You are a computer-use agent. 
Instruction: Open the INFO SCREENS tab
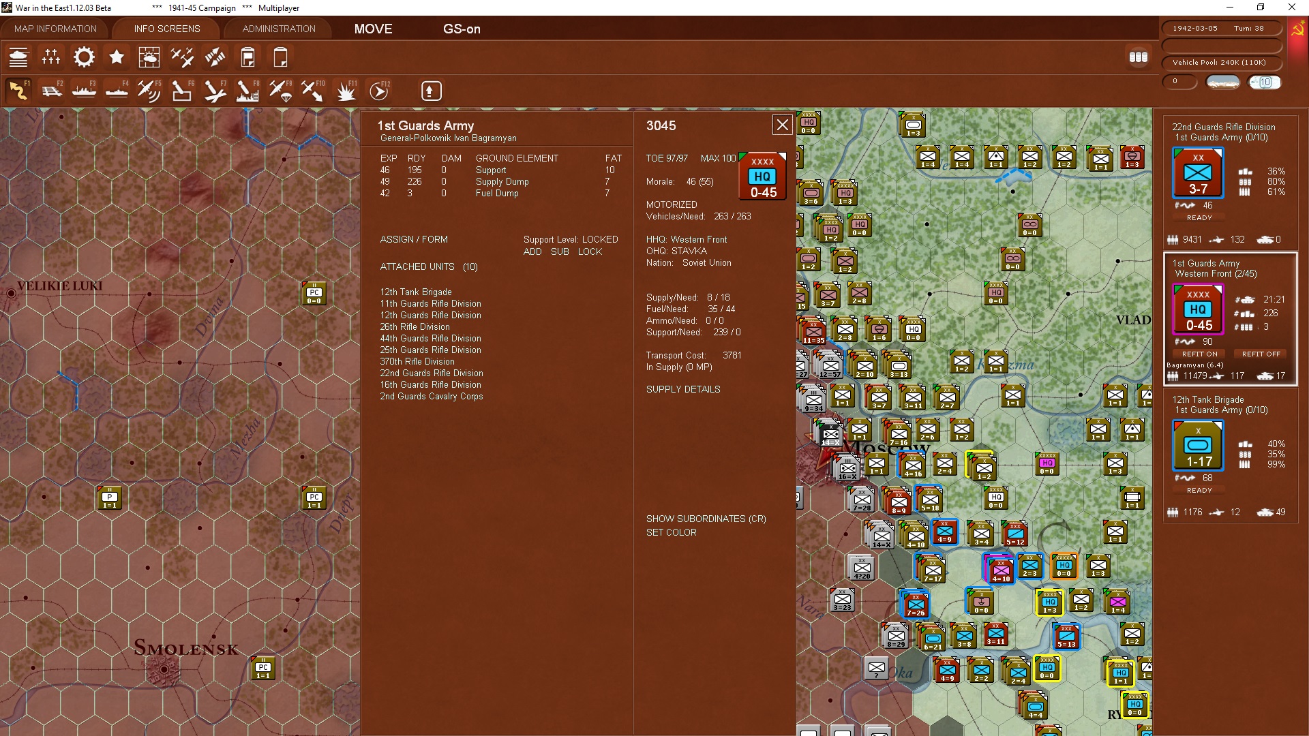point(167,29)
